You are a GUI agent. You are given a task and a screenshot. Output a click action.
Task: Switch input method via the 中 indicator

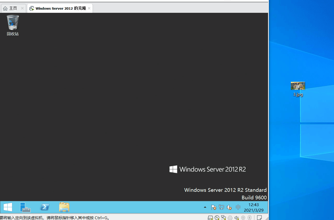238,207
